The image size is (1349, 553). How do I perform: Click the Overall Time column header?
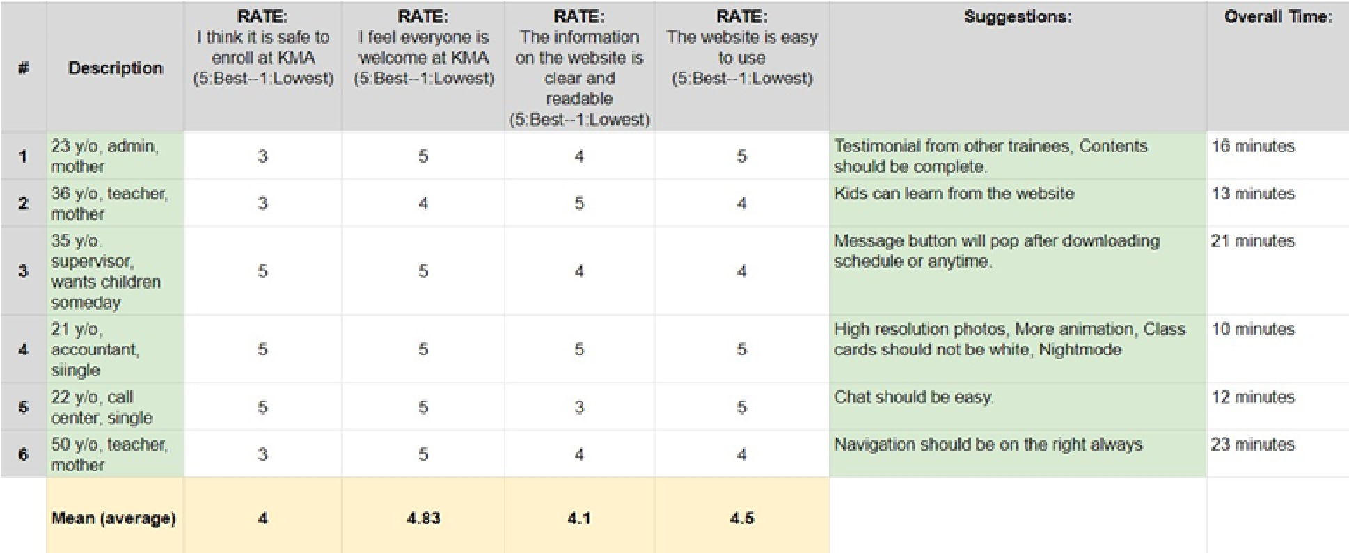coord(1277,17)
